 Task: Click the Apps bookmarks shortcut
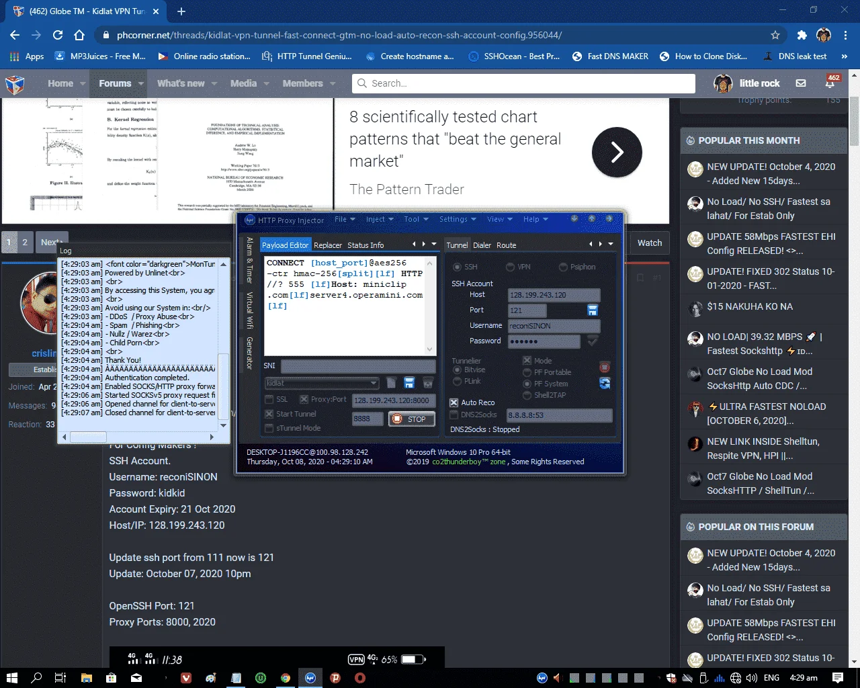click(27, 56)
